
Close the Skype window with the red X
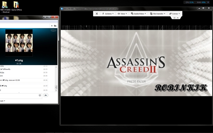pos(55,17)
